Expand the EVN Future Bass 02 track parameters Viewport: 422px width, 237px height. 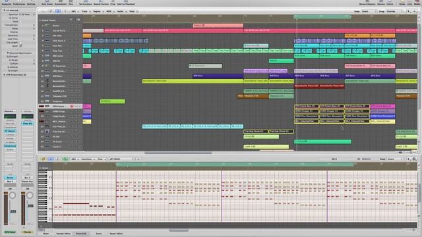pos(5,74)
